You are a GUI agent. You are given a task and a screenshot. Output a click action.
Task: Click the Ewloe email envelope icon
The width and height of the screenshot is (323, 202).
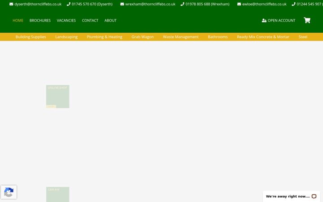[x=239, y=4]
